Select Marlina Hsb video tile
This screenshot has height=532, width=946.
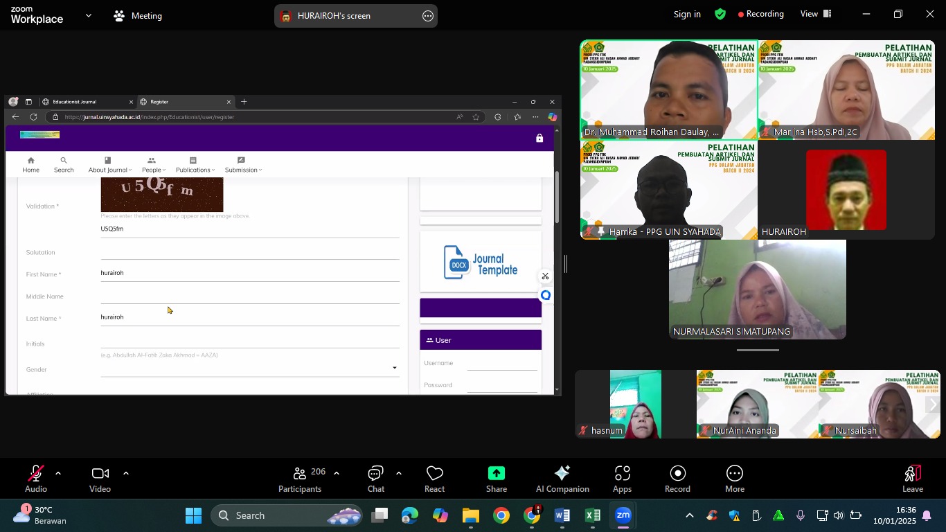pyautogui.click(x=846, y=90)
